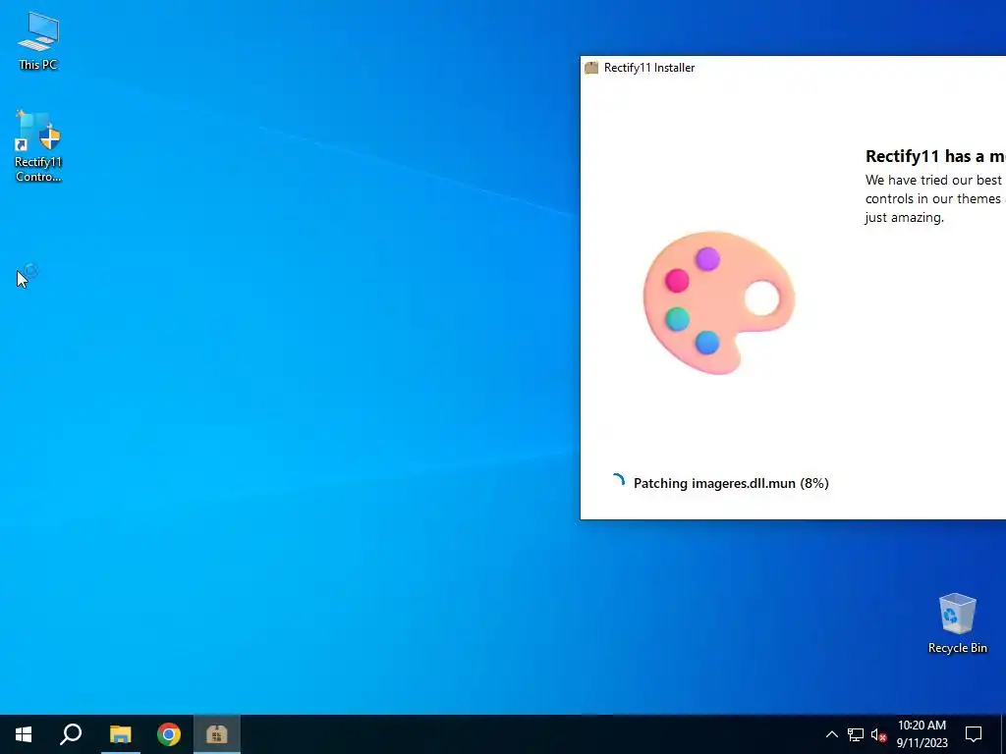The height and width of the screenshot is (754, 1006).
Task: Select the Rectify11 Control Center shortcut
Action: click(x=38, y=146)
